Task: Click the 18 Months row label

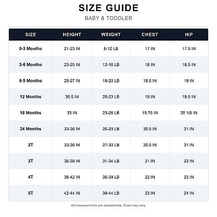Action: 31,113
